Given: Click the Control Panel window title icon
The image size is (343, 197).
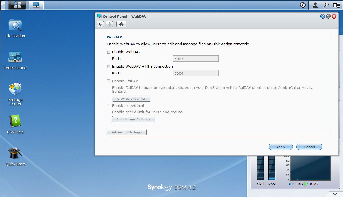Looking at the screenshot, I should (x=99, y=16).
